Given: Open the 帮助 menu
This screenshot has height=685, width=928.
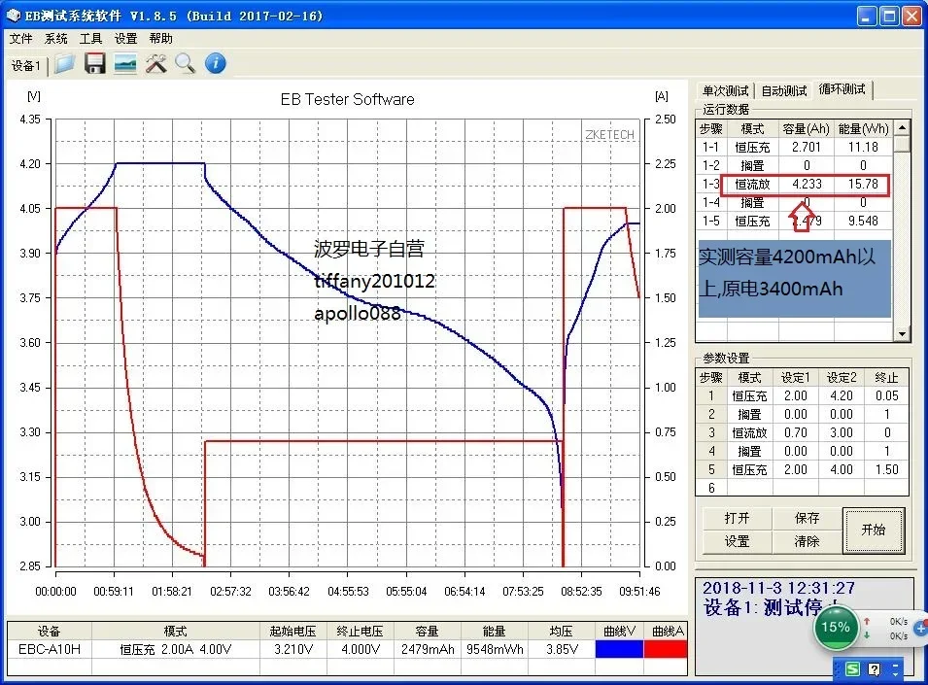Looking at the screenshot, I should [161, 39].
